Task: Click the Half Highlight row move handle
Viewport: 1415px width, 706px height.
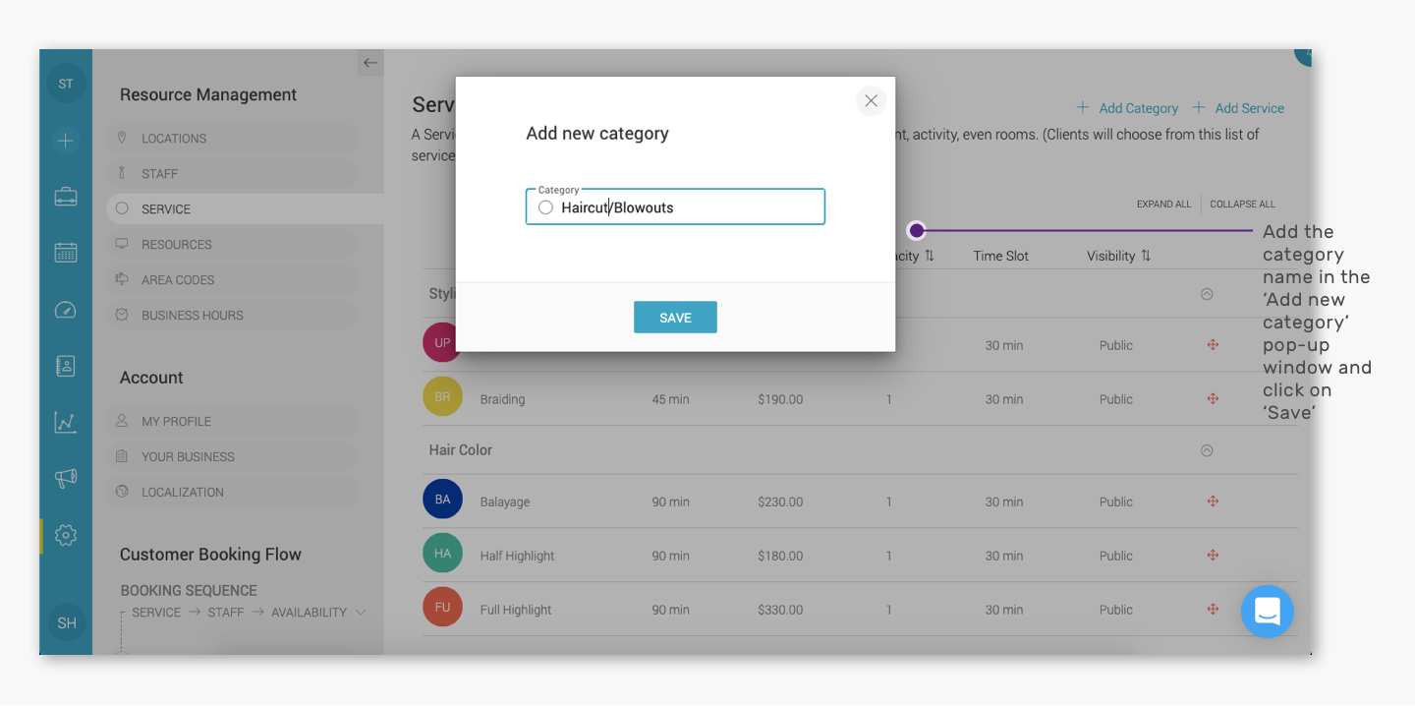Action: [1213, 556]
